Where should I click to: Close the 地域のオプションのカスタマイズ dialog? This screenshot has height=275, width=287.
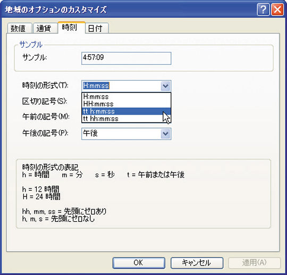point(277,10)
